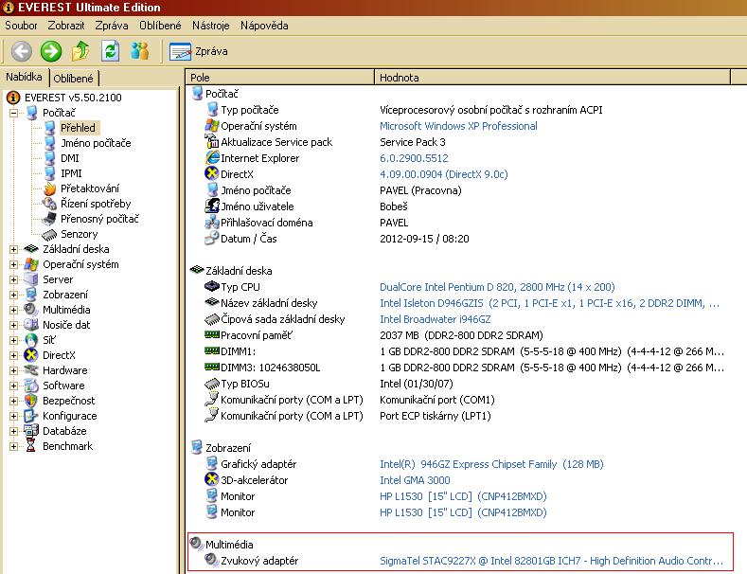Click the Back arrow toolbar icon
This screenshot has height=574, width=747.
21,51
